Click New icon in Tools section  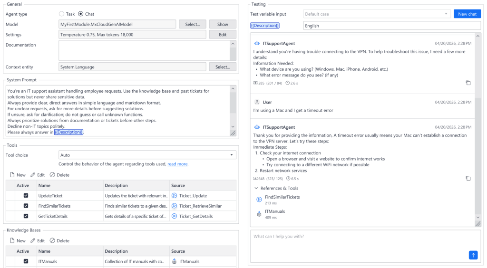(x=13, y=175)
